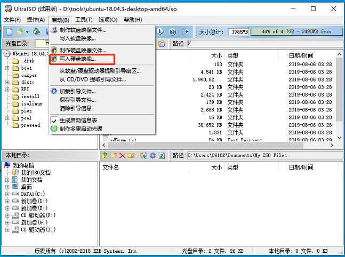This screenshot has height=257, width=345.
Task: Click the Open file folder toolbar icon
Action: point(20,32)
